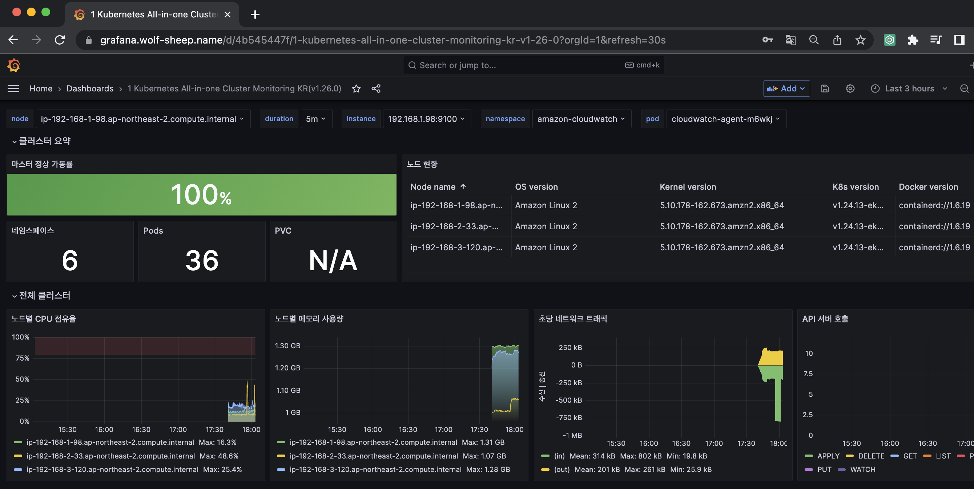Open the node variable dropdown
Viewport: 974px width, 489px height.
tap(142, 119)
